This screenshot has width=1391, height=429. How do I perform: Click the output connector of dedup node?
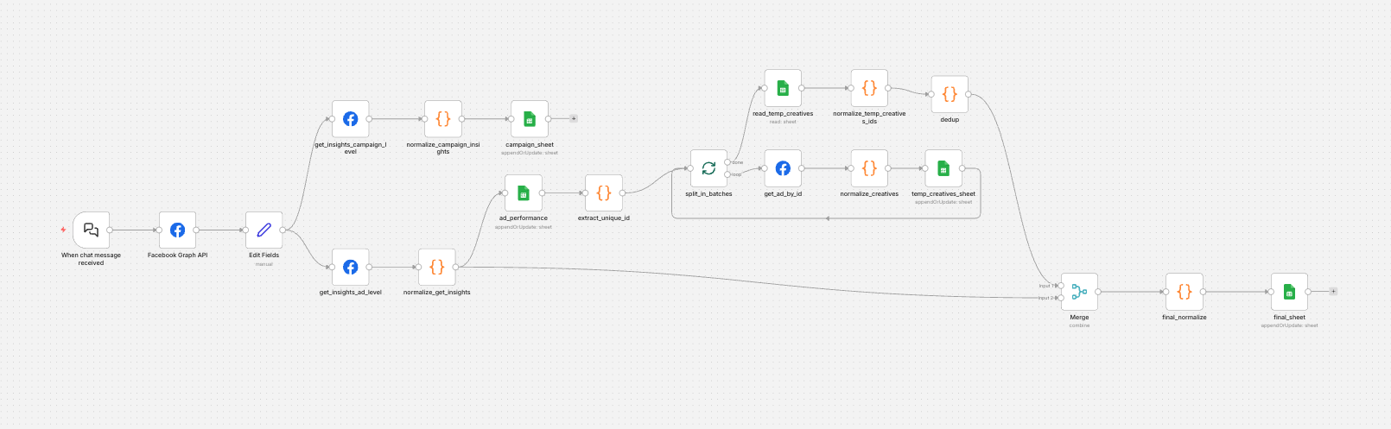969,94
